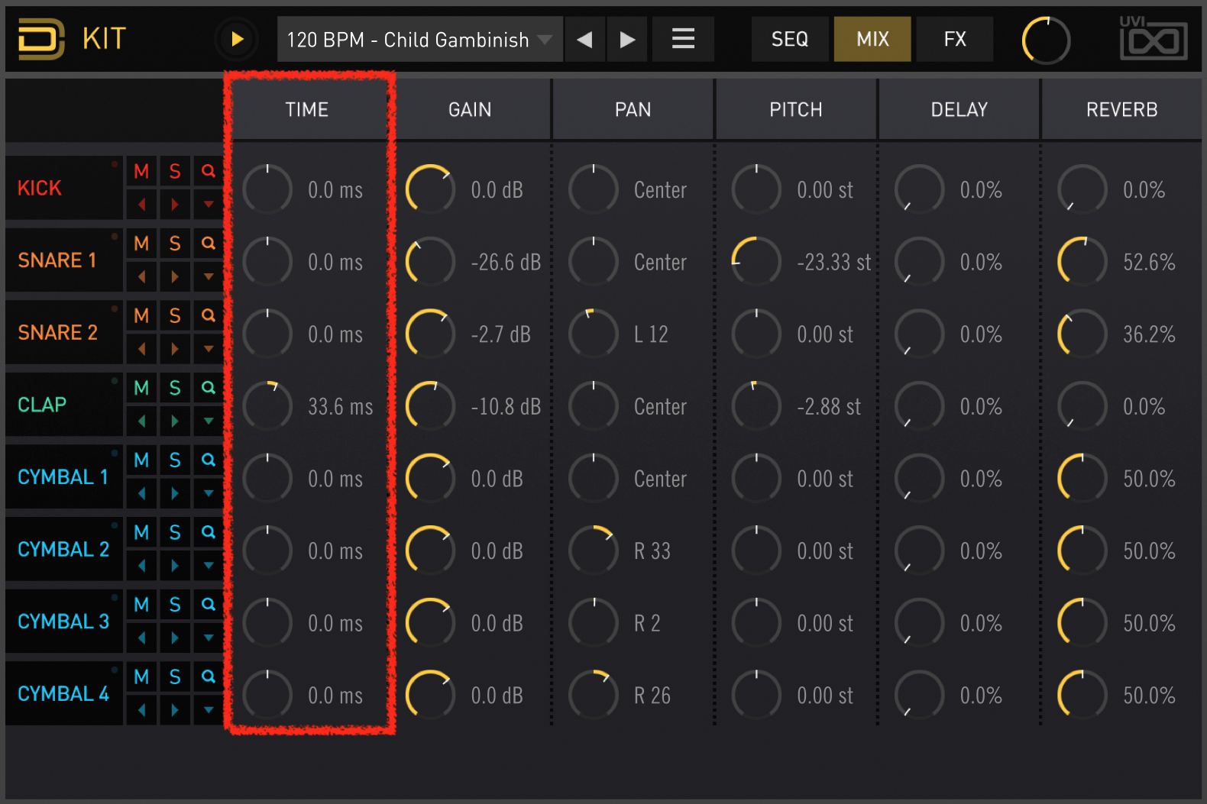
Task: Mute the KICK track
Action: tap(141, 172)
